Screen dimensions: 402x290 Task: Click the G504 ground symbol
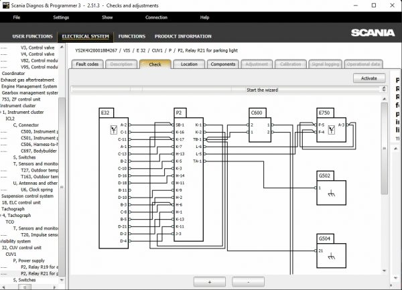point(331,255)
